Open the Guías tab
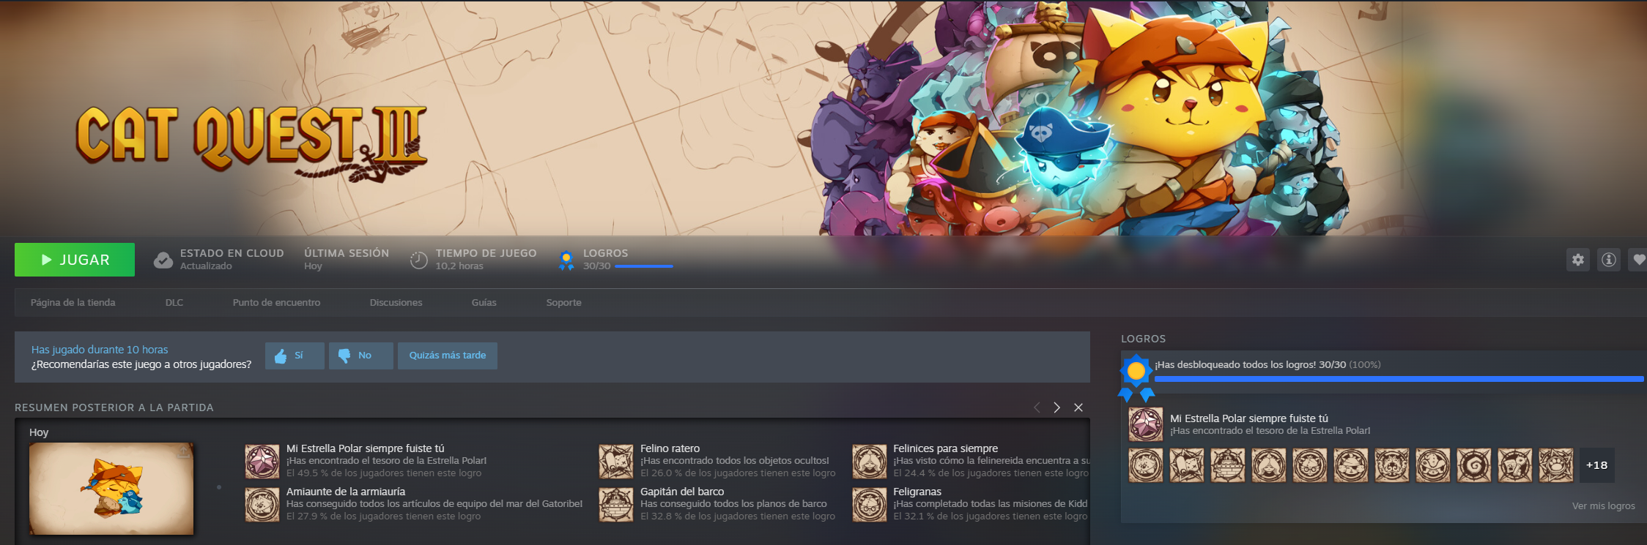The width and height of the screenshot is (1647, 545). (484, 303)
